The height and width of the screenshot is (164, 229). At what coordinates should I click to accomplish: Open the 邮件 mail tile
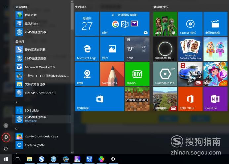click(125, 24)
